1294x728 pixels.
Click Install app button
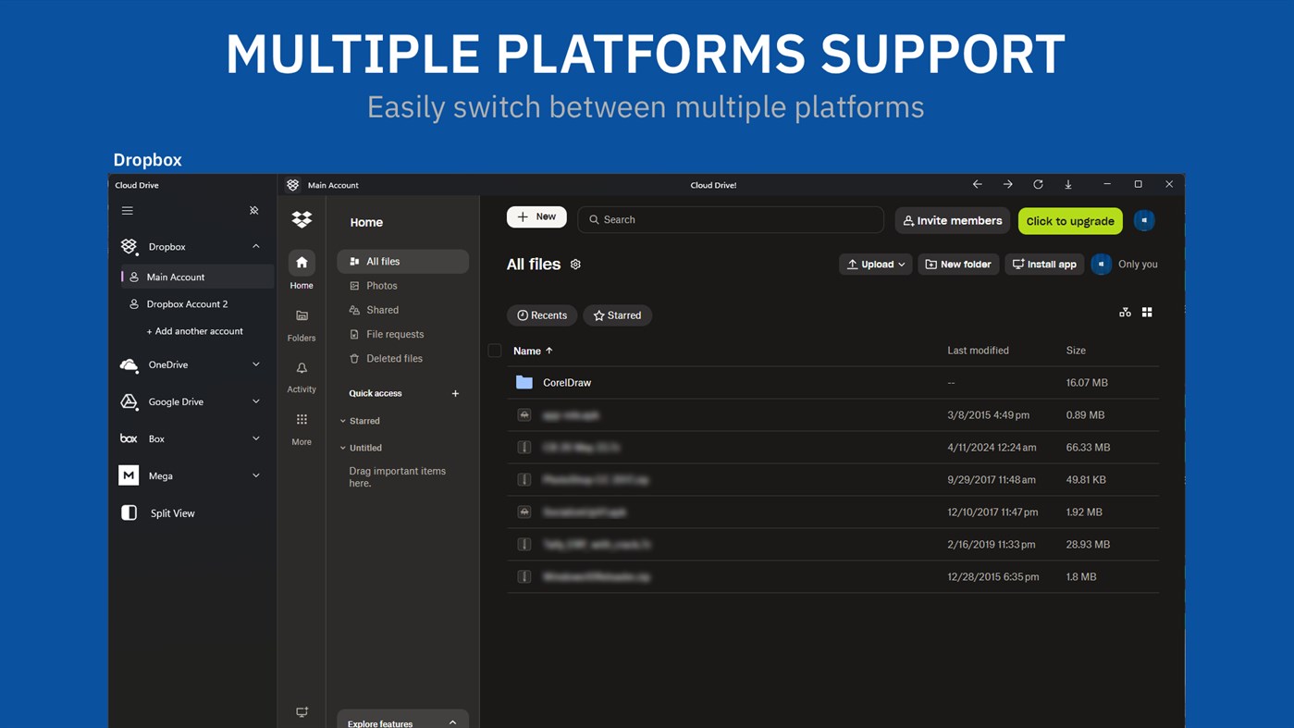pos(1044,264)
